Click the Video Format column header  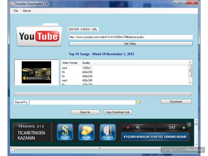(x=70, y=63)
